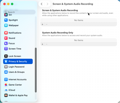Open the iCloud cloud icon
The width and height of the screenshot is (120, 103).
tap(6, 90)
